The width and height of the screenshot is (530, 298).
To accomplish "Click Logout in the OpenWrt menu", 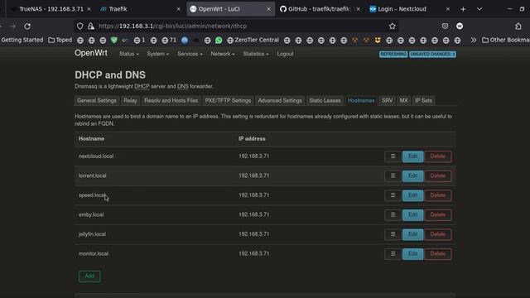I will click(x=285, y=54).
